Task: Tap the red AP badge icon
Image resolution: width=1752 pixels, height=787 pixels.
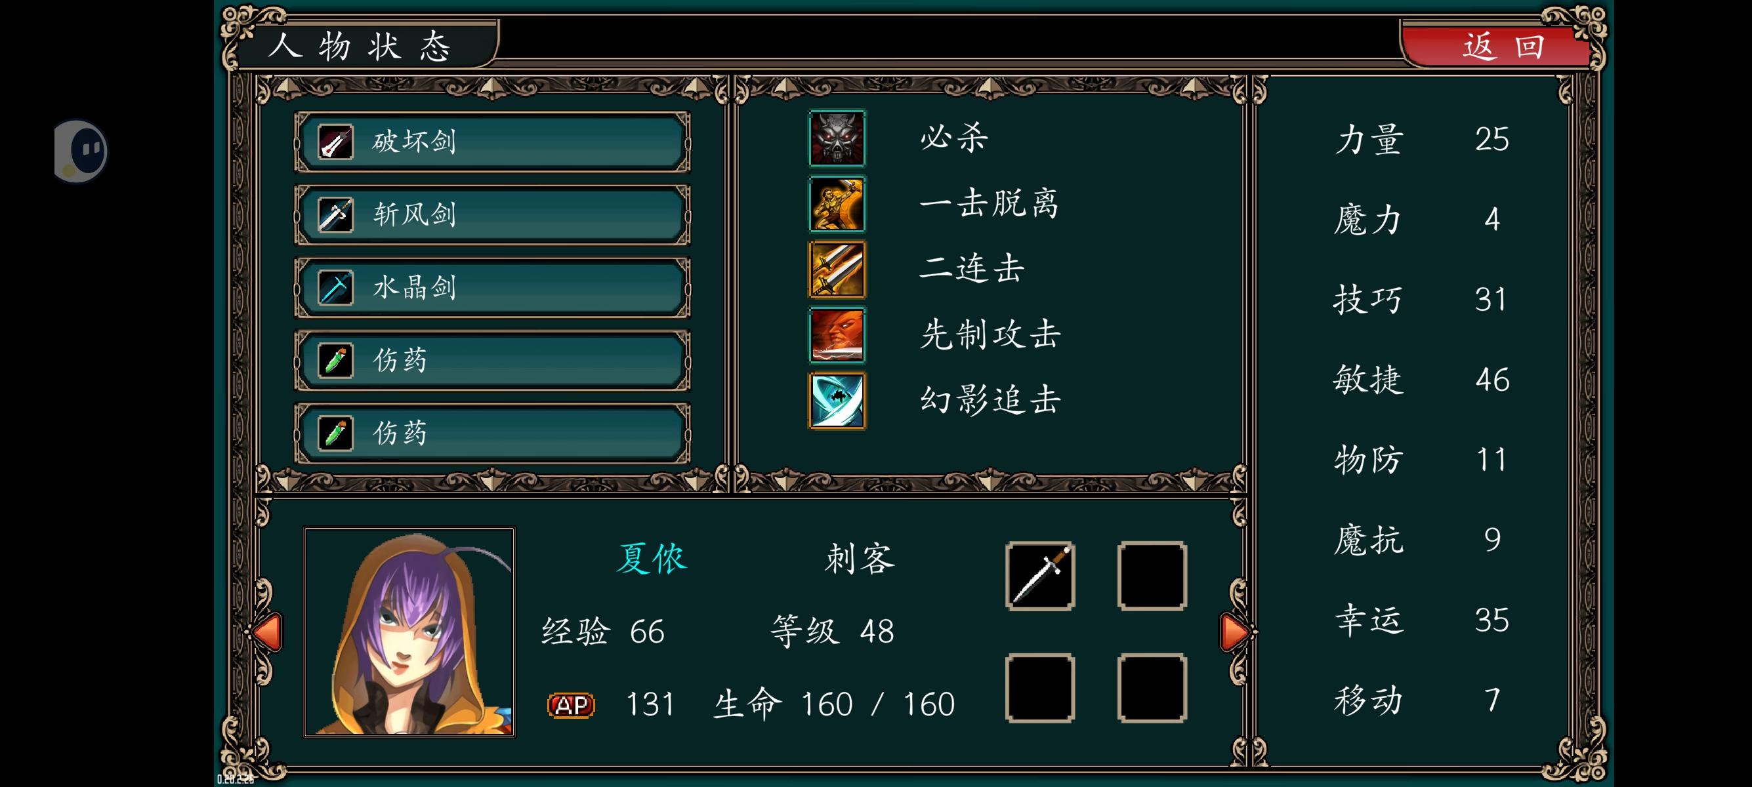Action: coord(572,705)
